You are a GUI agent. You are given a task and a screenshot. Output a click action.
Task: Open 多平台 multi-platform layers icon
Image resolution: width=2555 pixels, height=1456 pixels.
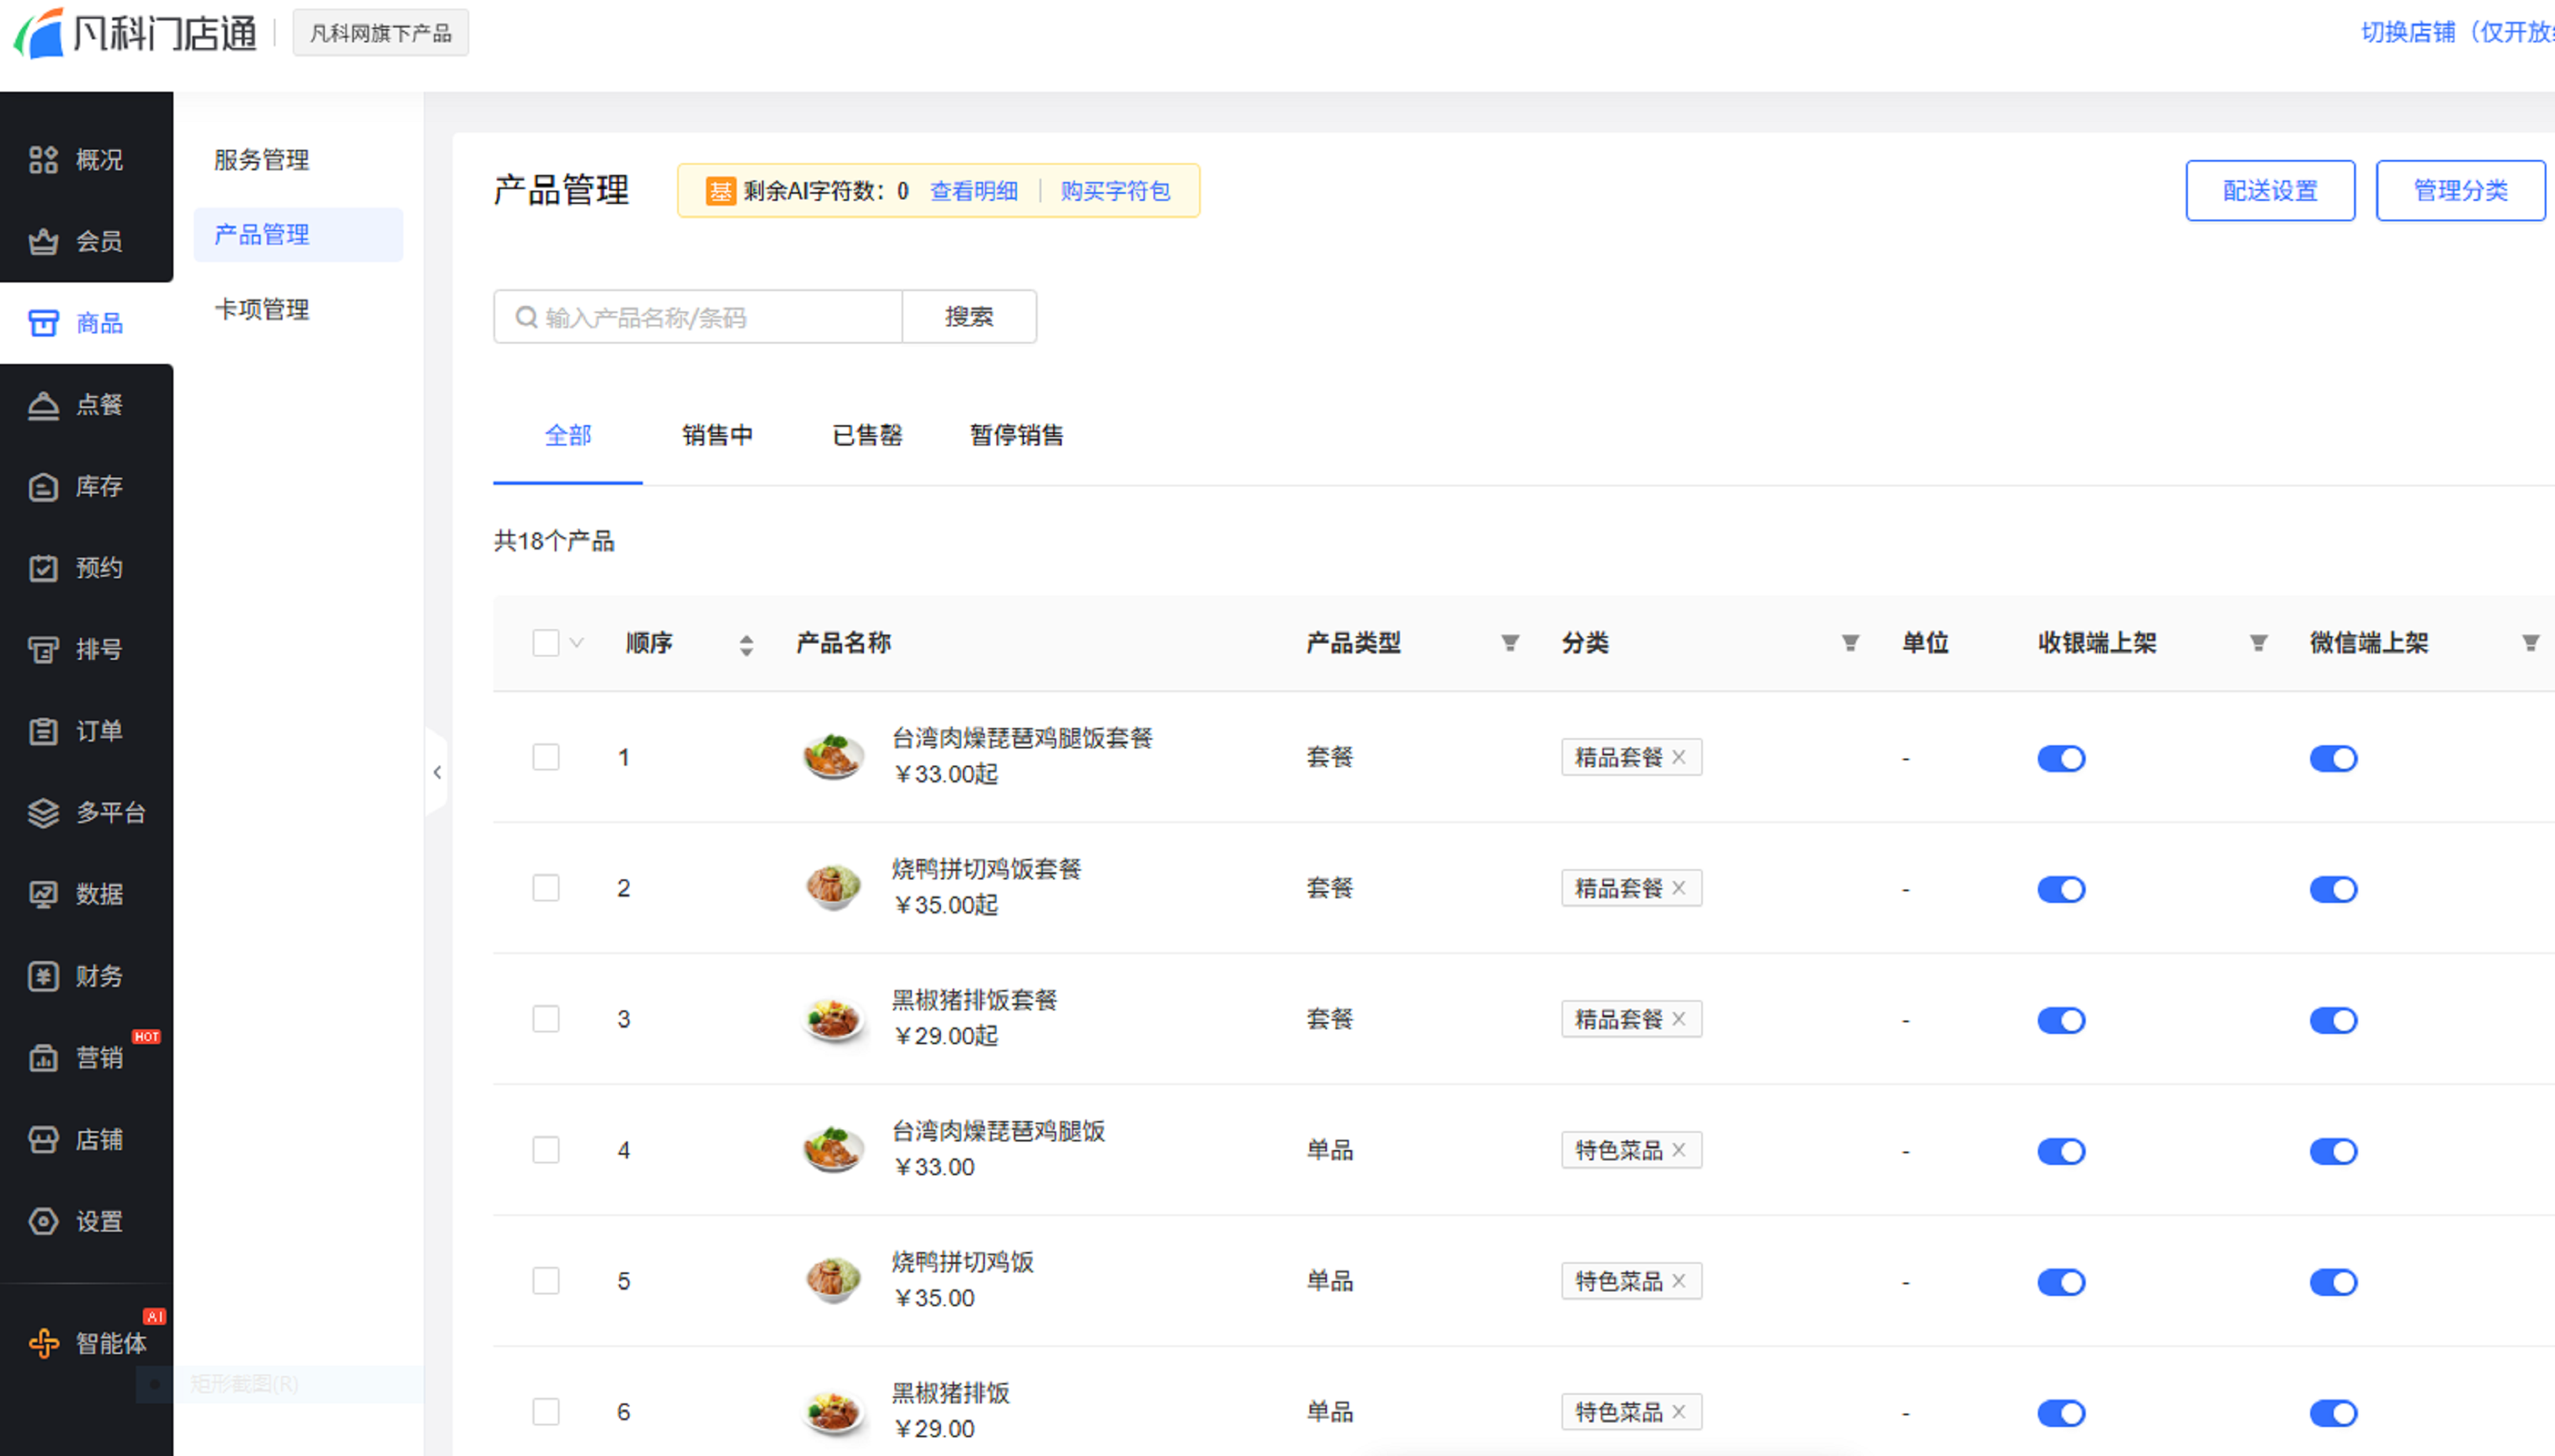pyautogui.click(x=43, y=813)
